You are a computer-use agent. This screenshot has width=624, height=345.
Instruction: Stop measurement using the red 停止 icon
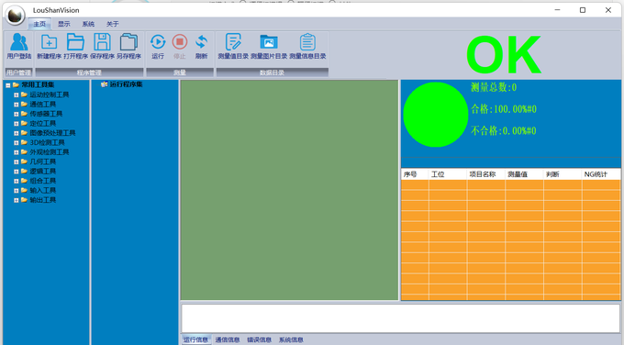[x=180, y=46]
